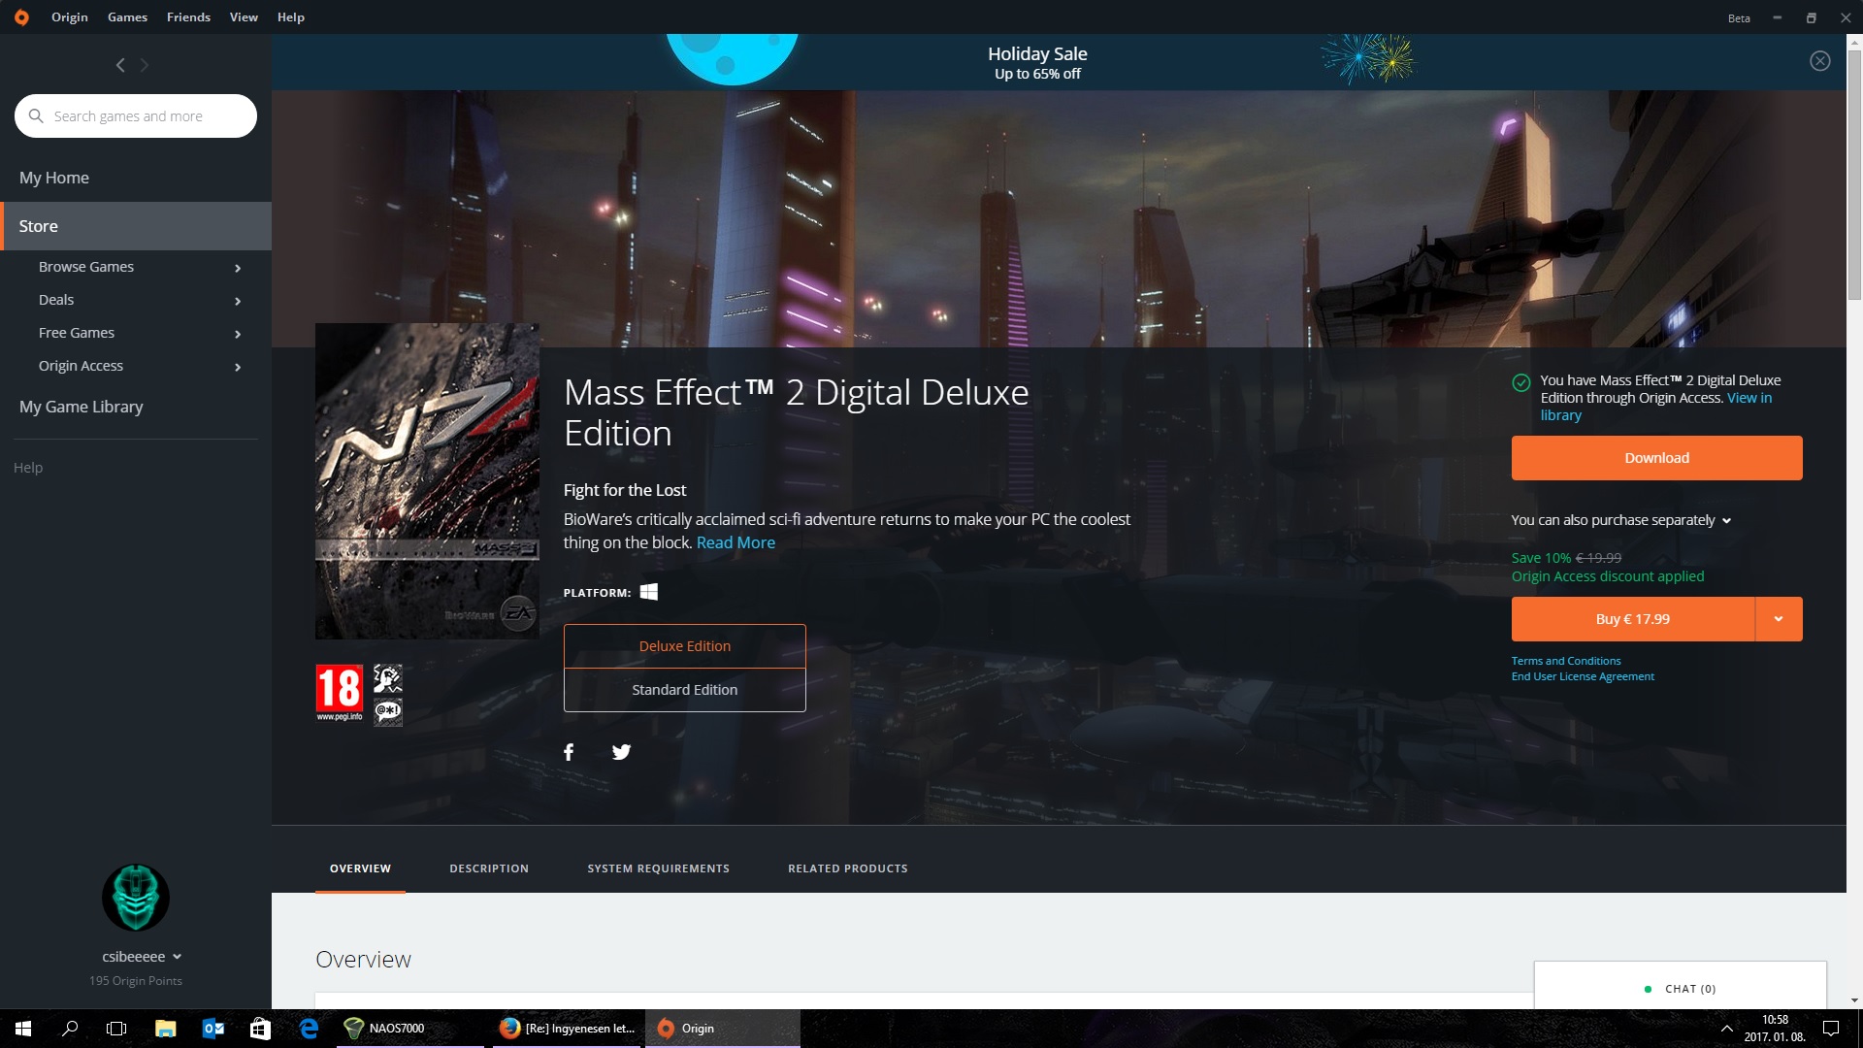Open the Friends menu
The width and height of the screenshot is (1863, 1048).
188,17
